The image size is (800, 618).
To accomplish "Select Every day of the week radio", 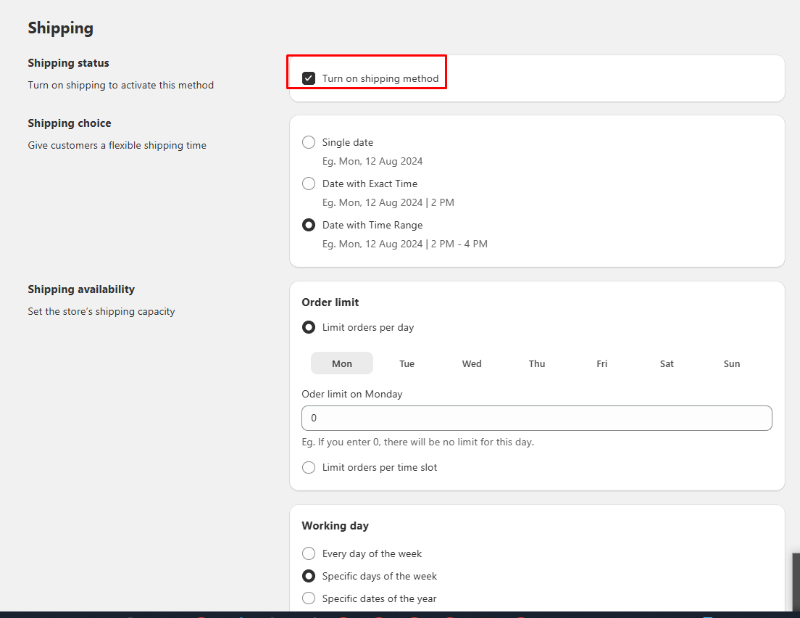I will click(309, 553).
